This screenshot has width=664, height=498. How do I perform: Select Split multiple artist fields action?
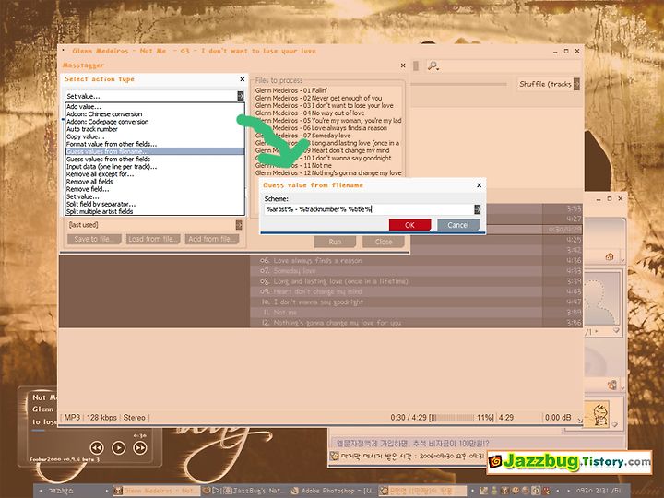click(x=155, y=212)
